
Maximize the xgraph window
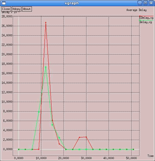click(x=146, y=3)
